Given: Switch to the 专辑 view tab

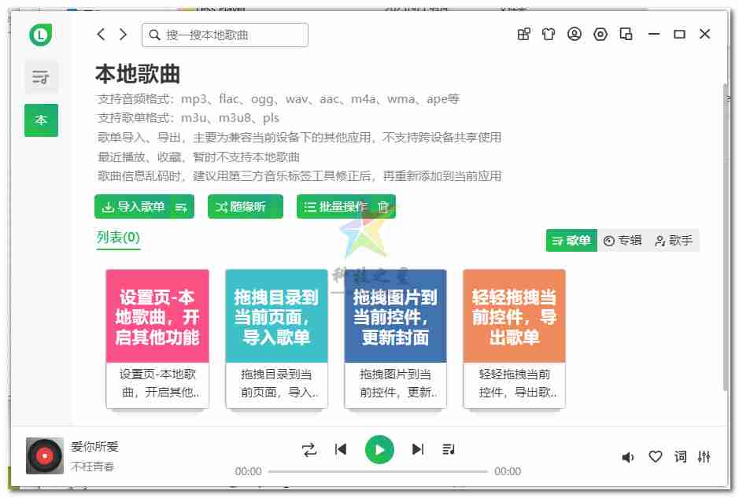Looking at the screenshot, I should click(623, 241).
